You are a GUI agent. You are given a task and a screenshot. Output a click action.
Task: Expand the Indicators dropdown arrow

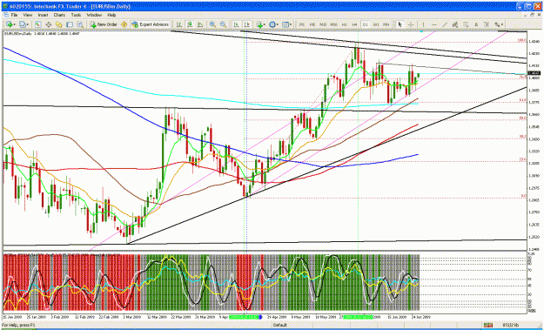[265, 24]
